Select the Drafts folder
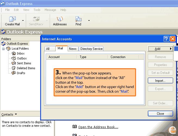178x136 pixels. pyautogui.click(x=21, y=73)
